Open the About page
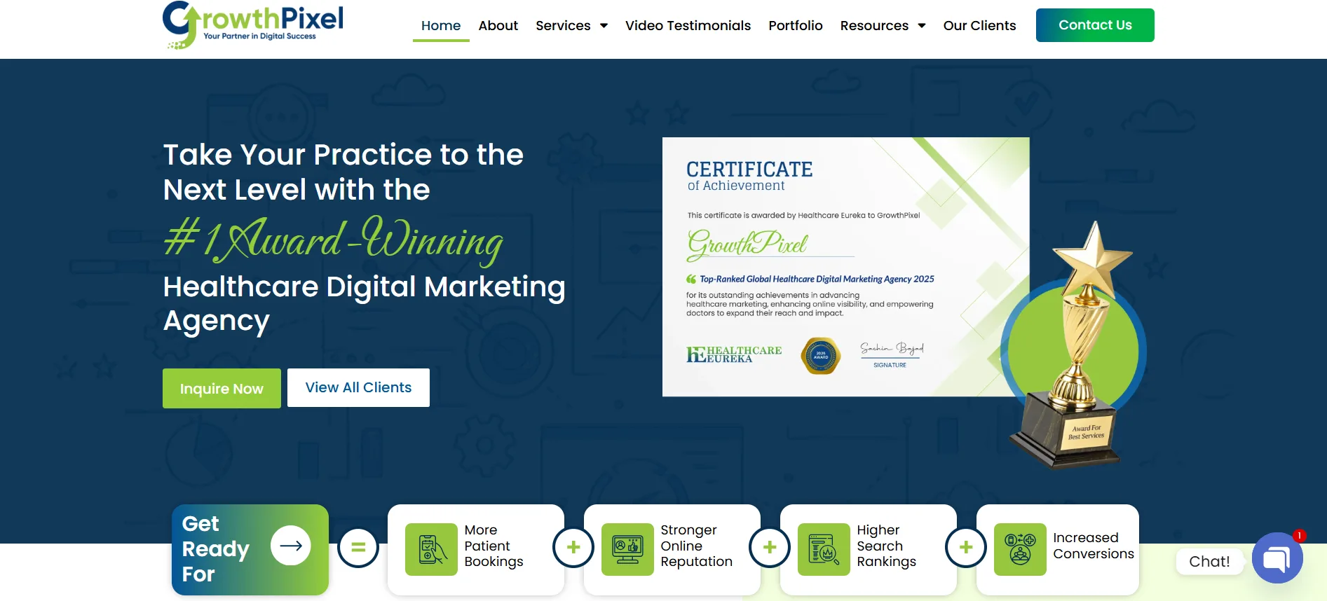 (498, 26)
